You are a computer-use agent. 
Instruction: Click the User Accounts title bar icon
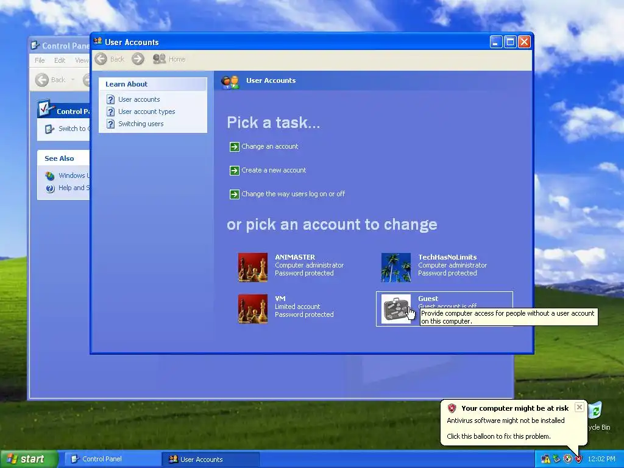tap(98, 41)
